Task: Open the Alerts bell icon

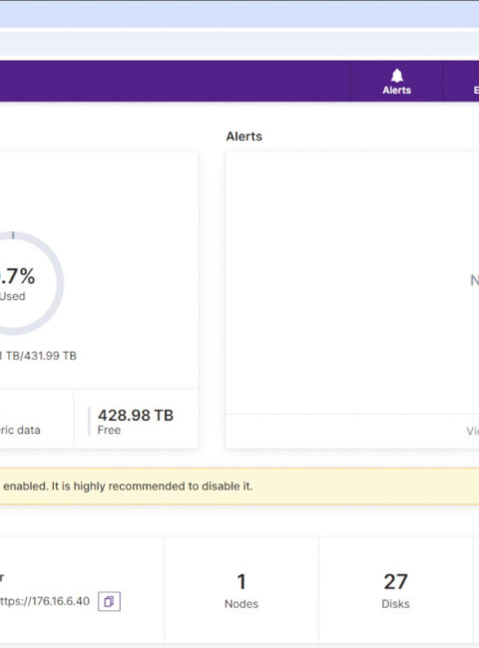Action: (397, 76)
